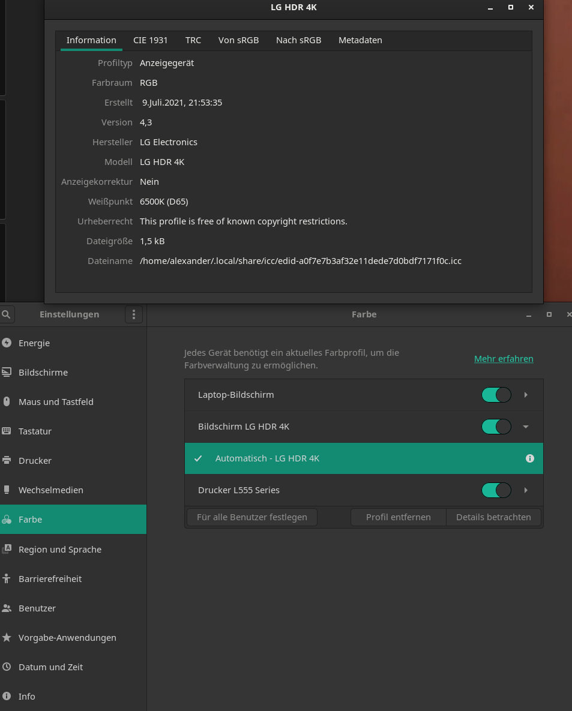Click the copyright text 'This profile is free'

(243, 221)
